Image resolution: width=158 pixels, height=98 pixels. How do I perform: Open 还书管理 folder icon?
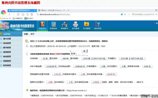click(x=87, y=26)
